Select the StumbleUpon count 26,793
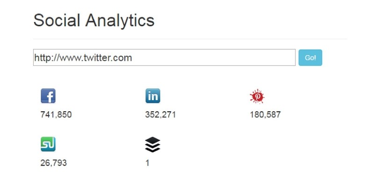374x187 pixels. pos(54,163)
